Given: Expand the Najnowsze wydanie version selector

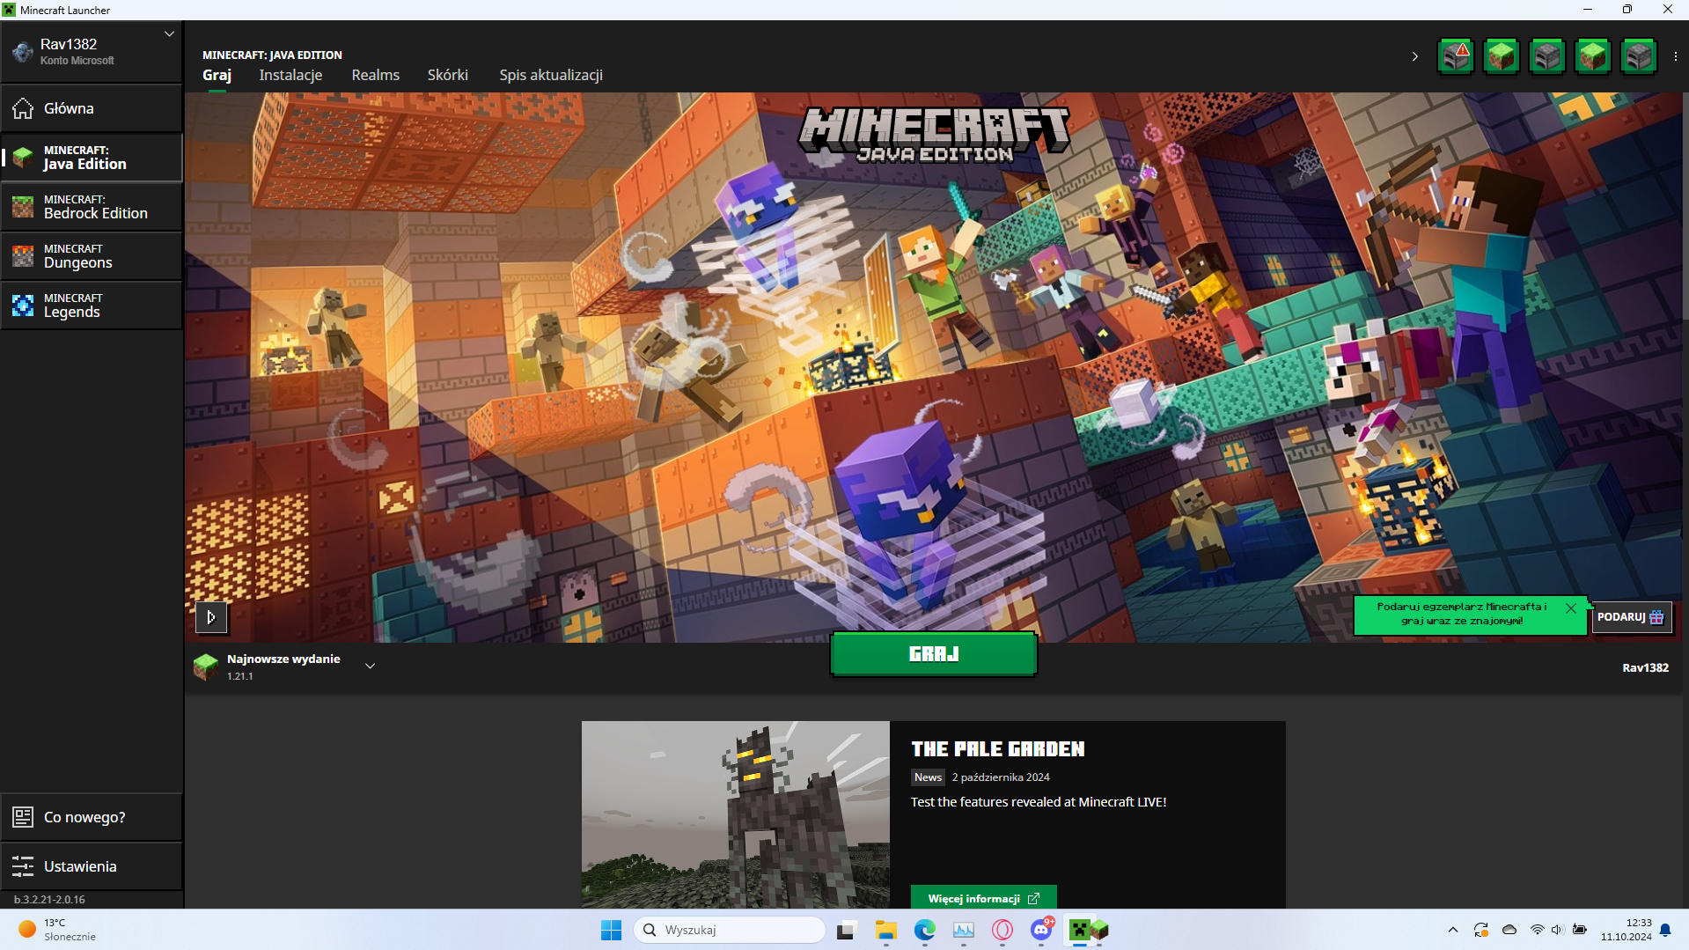Looking at the screenshot, I should (x=371, y=666).
